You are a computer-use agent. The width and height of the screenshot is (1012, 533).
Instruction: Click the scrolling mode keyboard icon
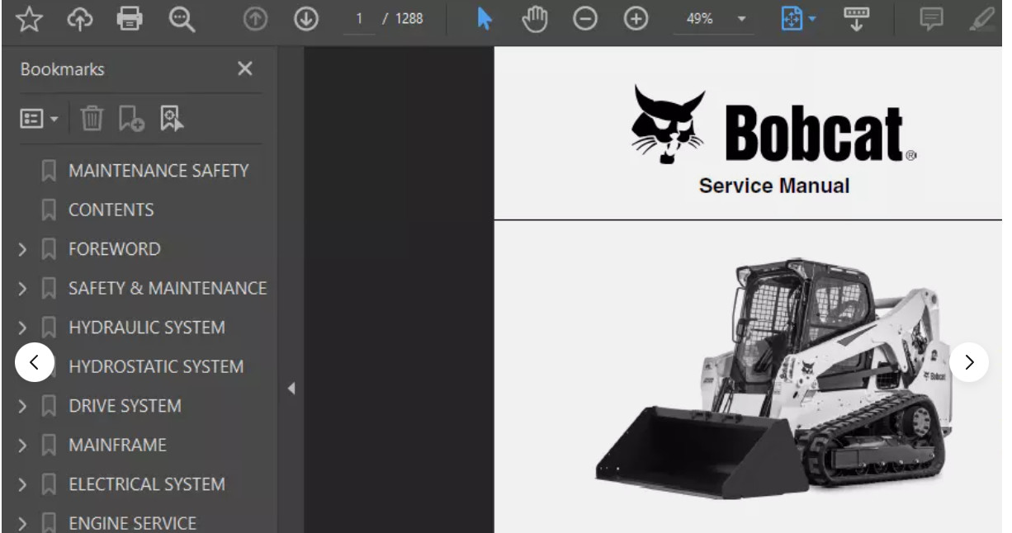(856, 19)
